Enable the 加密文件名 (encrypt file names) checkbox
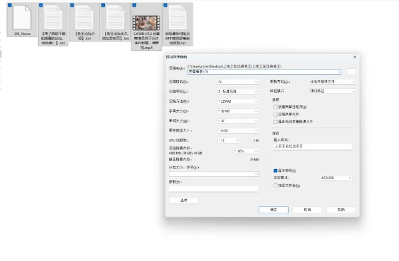This screenshot has width=399, height=261. click(275, 186)
